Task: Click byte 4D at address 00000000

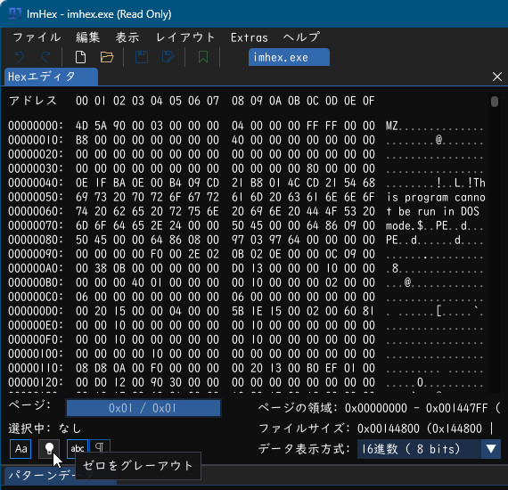Action: [x=82, y=126]
